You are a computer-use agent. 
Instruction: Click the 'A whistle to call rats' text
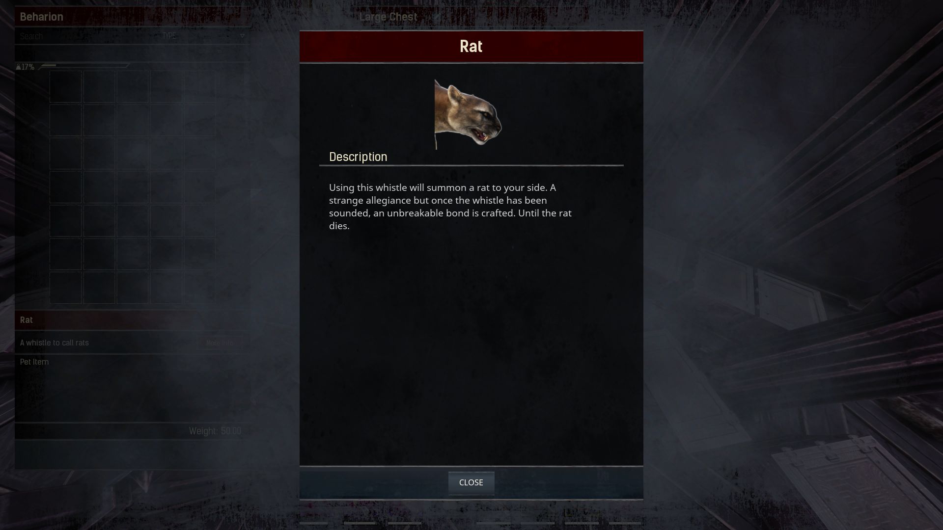(55, 343)
